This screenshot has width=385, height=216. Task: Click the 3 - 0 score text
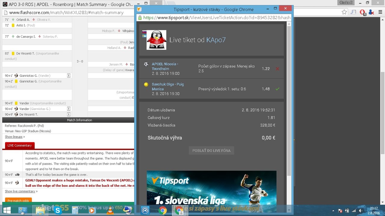[x=80, y=61]
